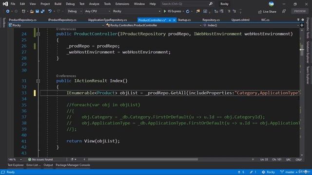Viewport: 312px width, 175px height.
Task: Click the Live Share button
Action: [267, 12]
